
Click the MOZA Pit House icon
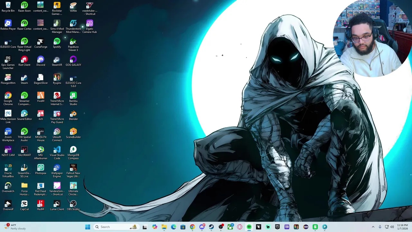pyautogui.click(x=41, y=135)
